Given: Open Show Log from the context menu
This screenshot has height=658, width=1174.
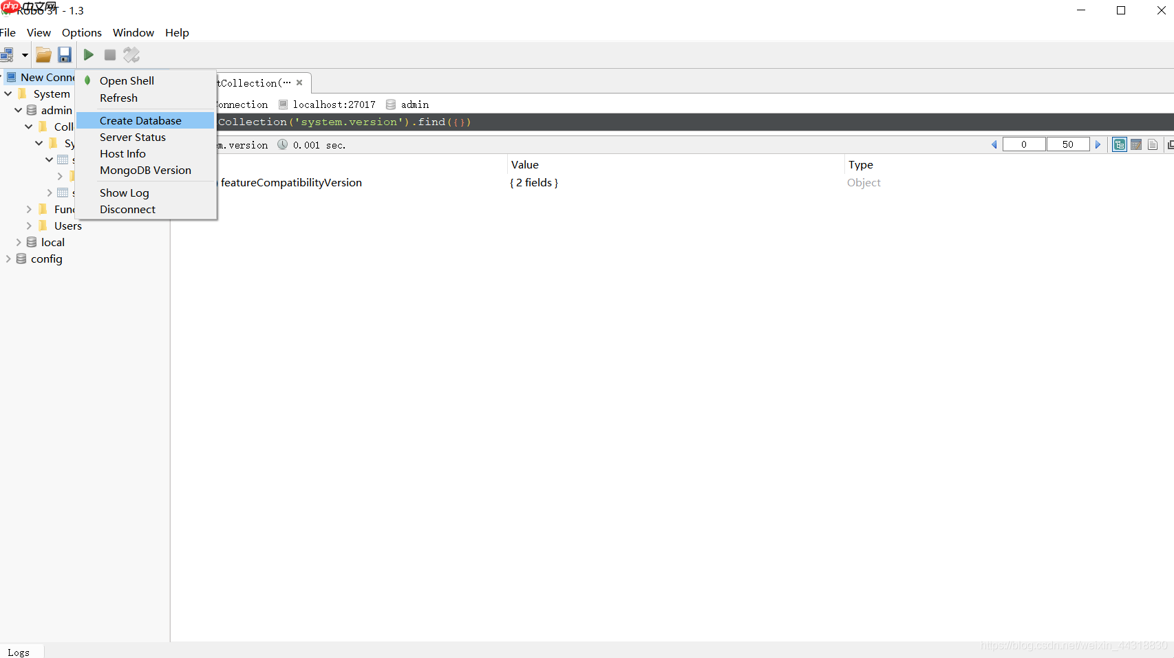Looking at the screenshot, I should pyautogui.click(x=124, y=193).
